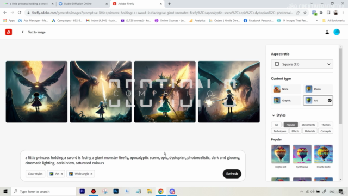This screenshot has height=196, width=348.
Task: Select the Photo content type
Action: [318, 89]
